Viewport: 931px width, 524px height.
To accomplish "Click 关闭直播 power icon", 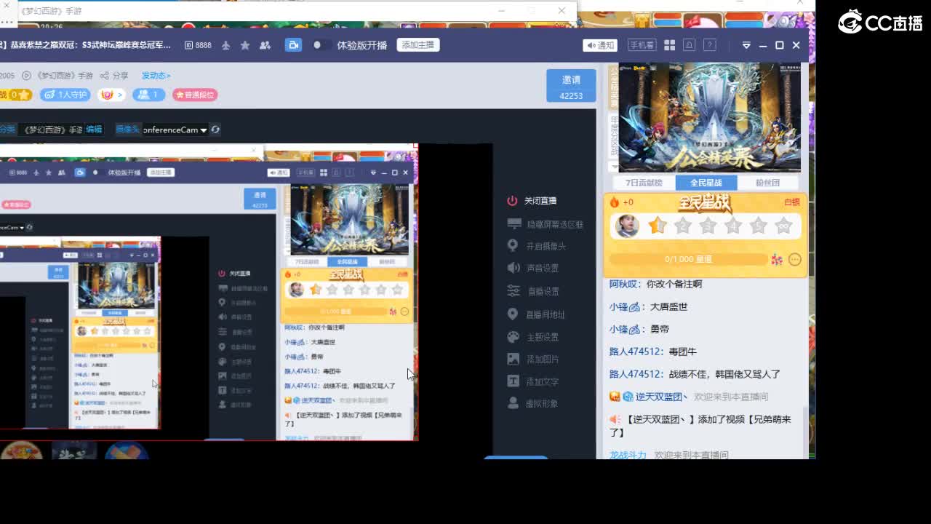I will pyautogui.click(x=512, y=201).
